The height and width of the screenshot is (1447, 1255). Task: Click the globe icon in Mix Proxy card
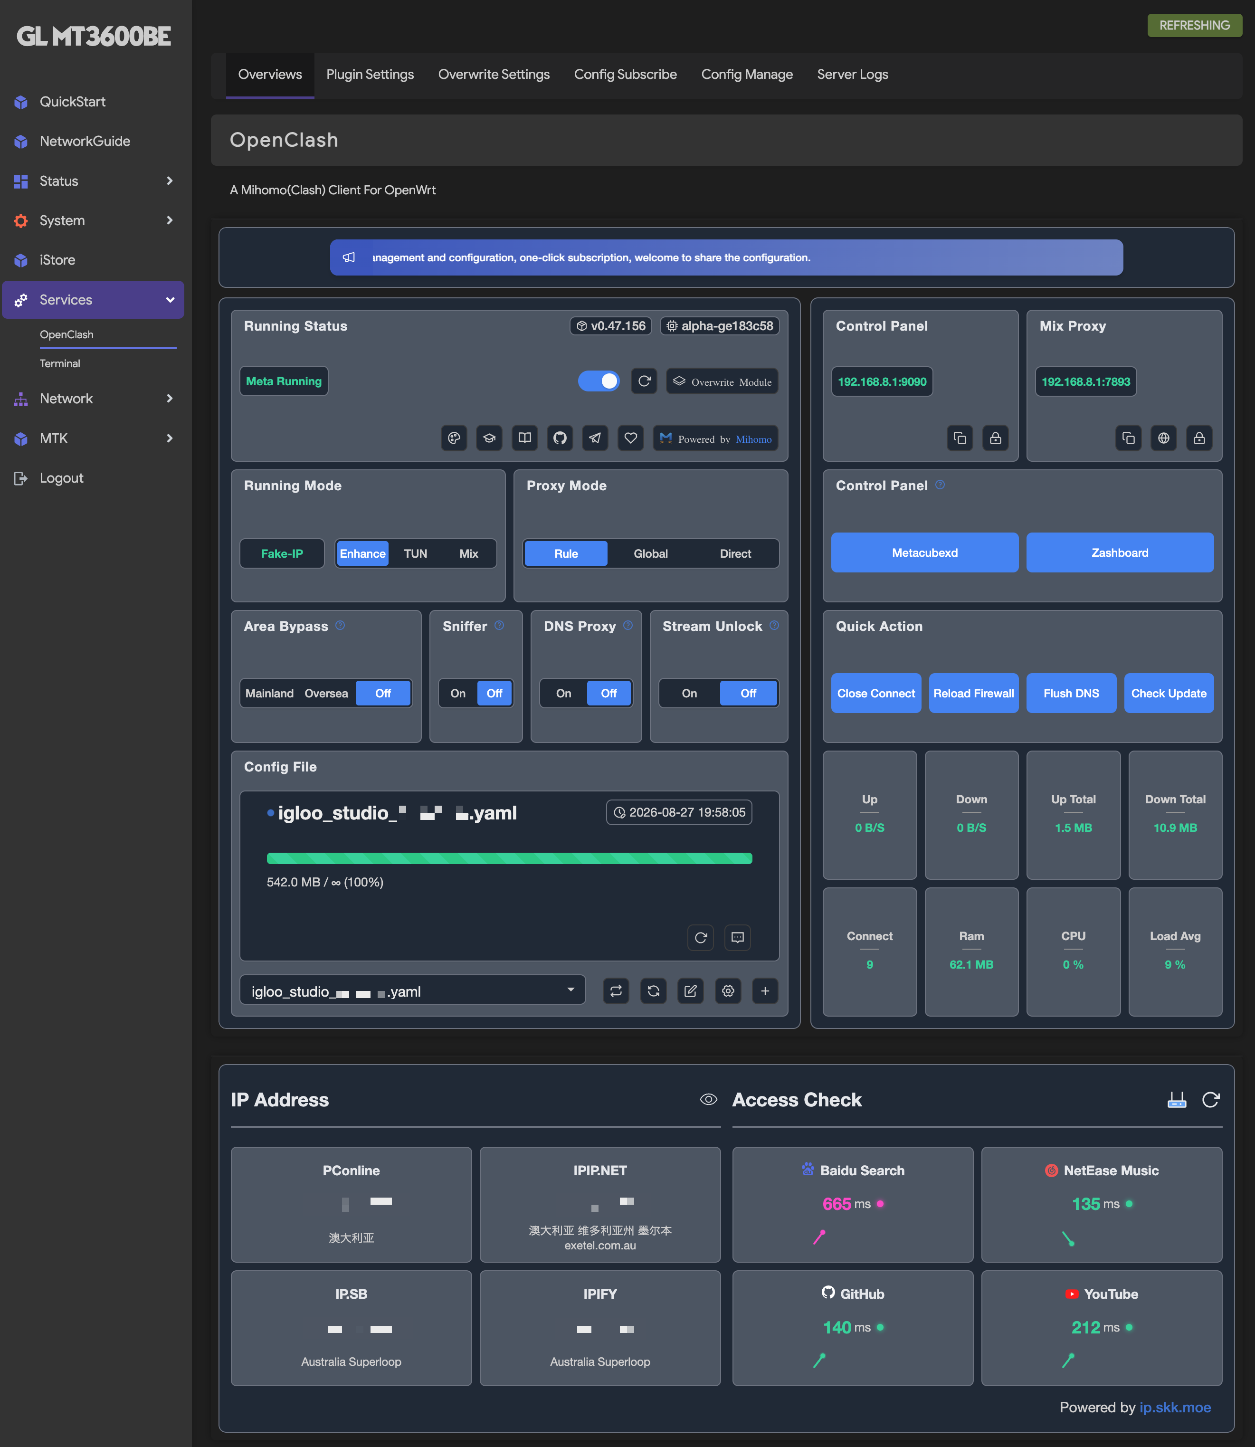point(1163,438)
